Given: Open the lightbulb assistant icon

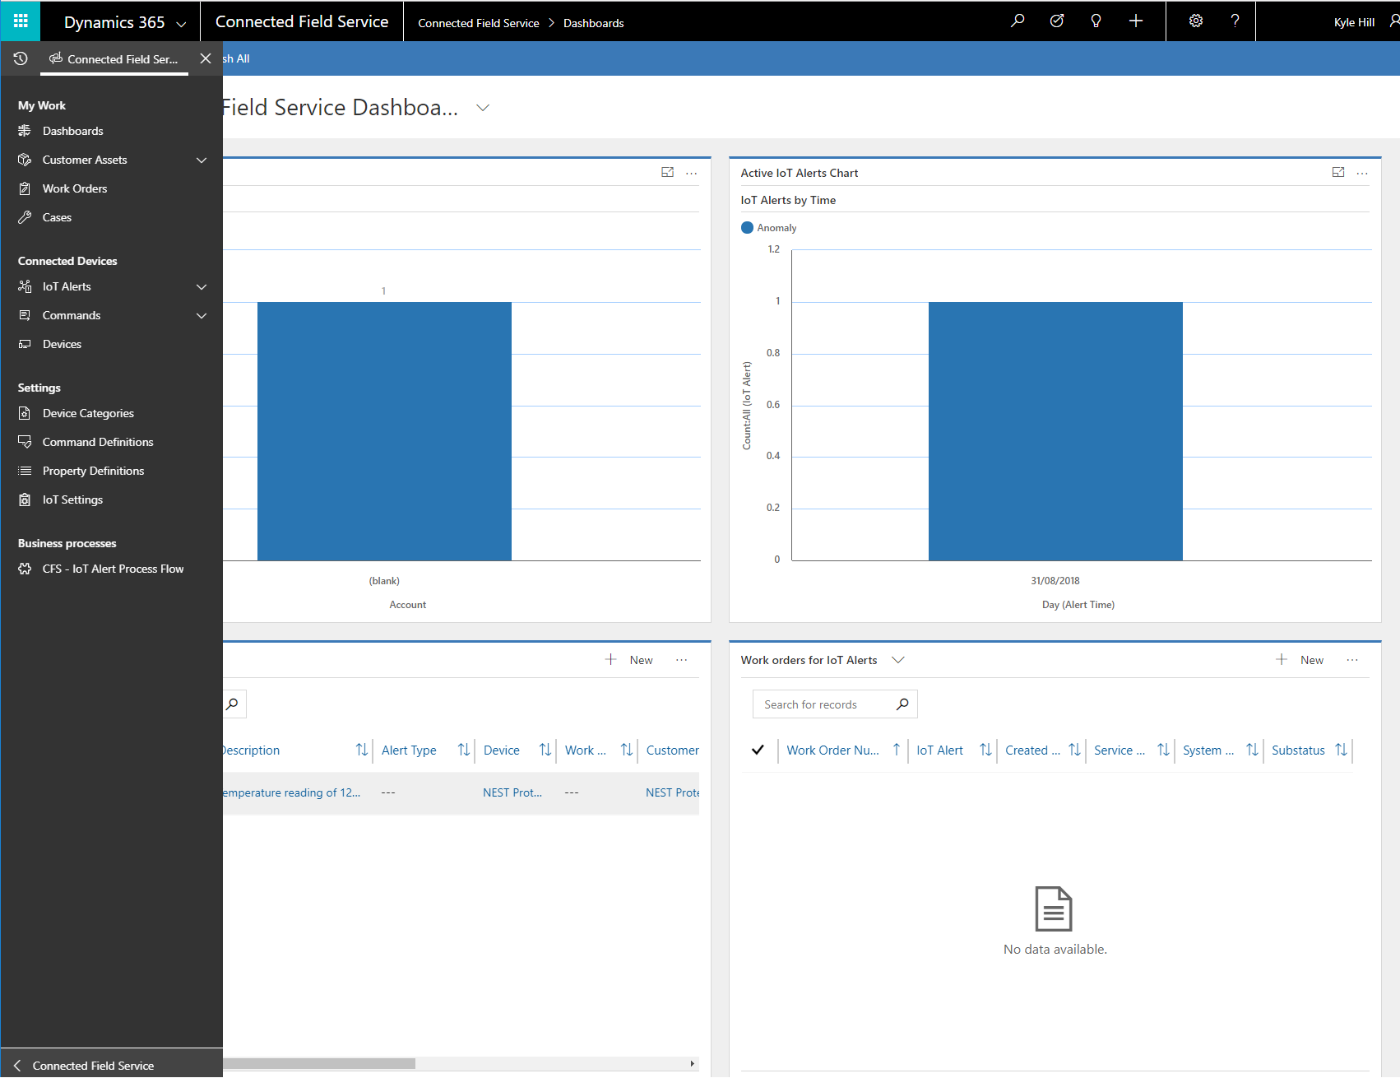Looking at the screenshot, I should click(1096, 21).
